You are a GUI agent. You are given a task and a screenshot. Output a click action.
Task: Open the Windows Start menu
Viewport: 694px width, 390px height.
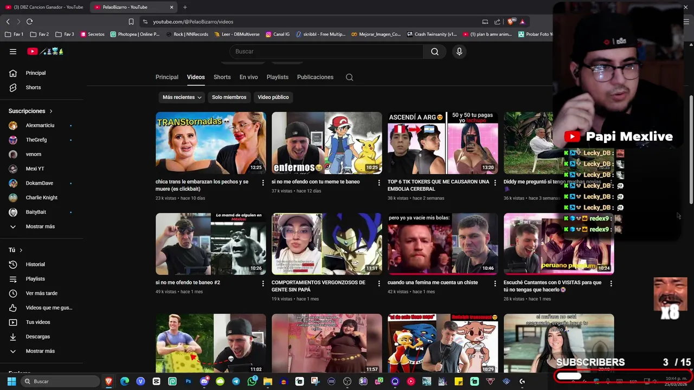(x=11, y=381)
